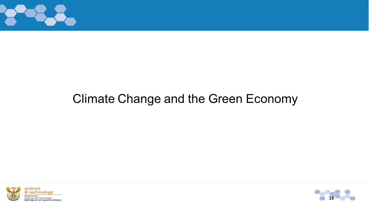This screenshot has width=369, height=207.
Task: Click the word 'Climate' in the title
Action: point(94,99)
